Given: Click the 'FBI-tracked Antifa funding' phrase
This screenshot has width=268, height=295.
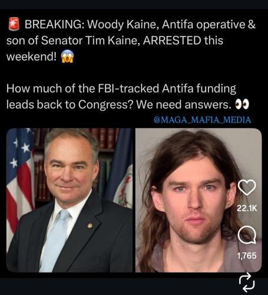Looking at the screenshot, I should [167, 88].
